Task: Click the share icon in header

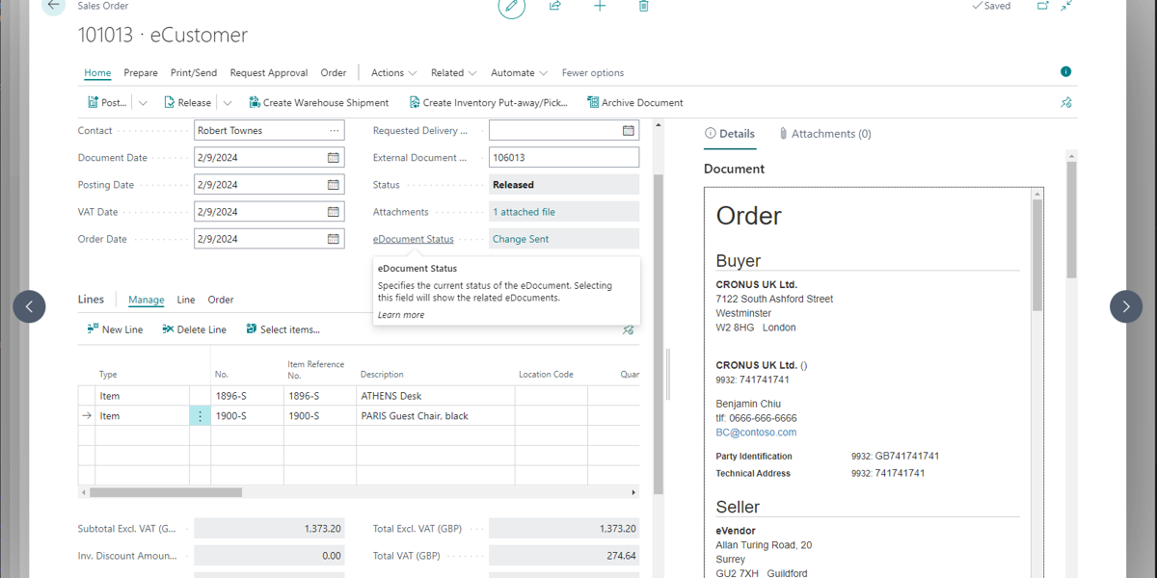Action: tap(555, 6)
